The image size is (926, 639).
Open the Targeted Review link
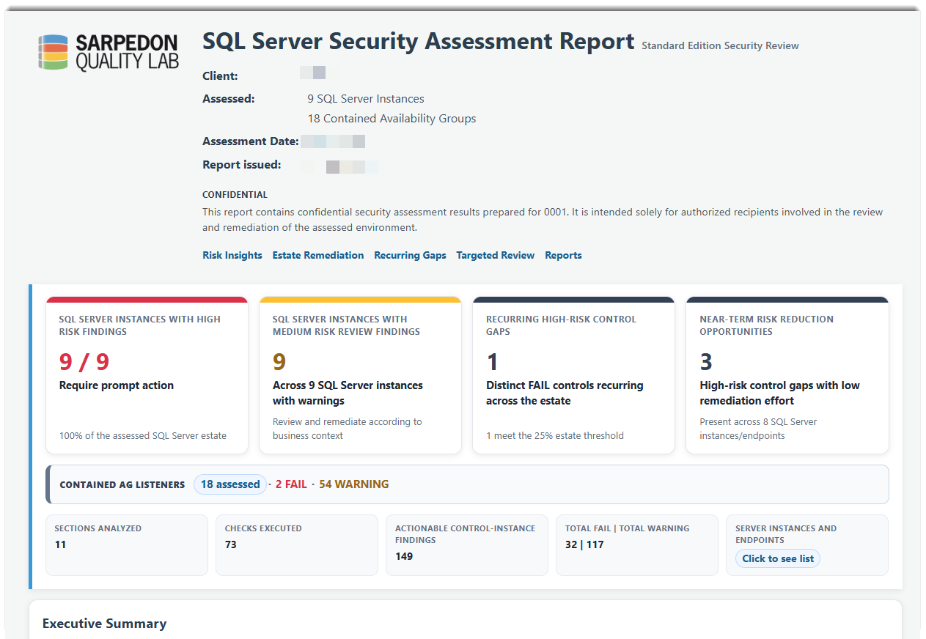496,255
